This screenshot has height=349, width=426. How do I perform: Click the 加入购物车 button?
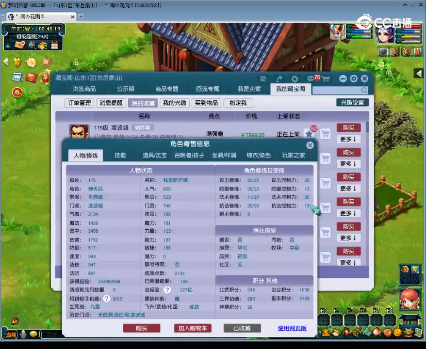[193, 328]
